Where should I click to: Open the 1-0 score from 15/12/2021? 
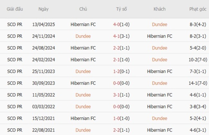point(122,118)
